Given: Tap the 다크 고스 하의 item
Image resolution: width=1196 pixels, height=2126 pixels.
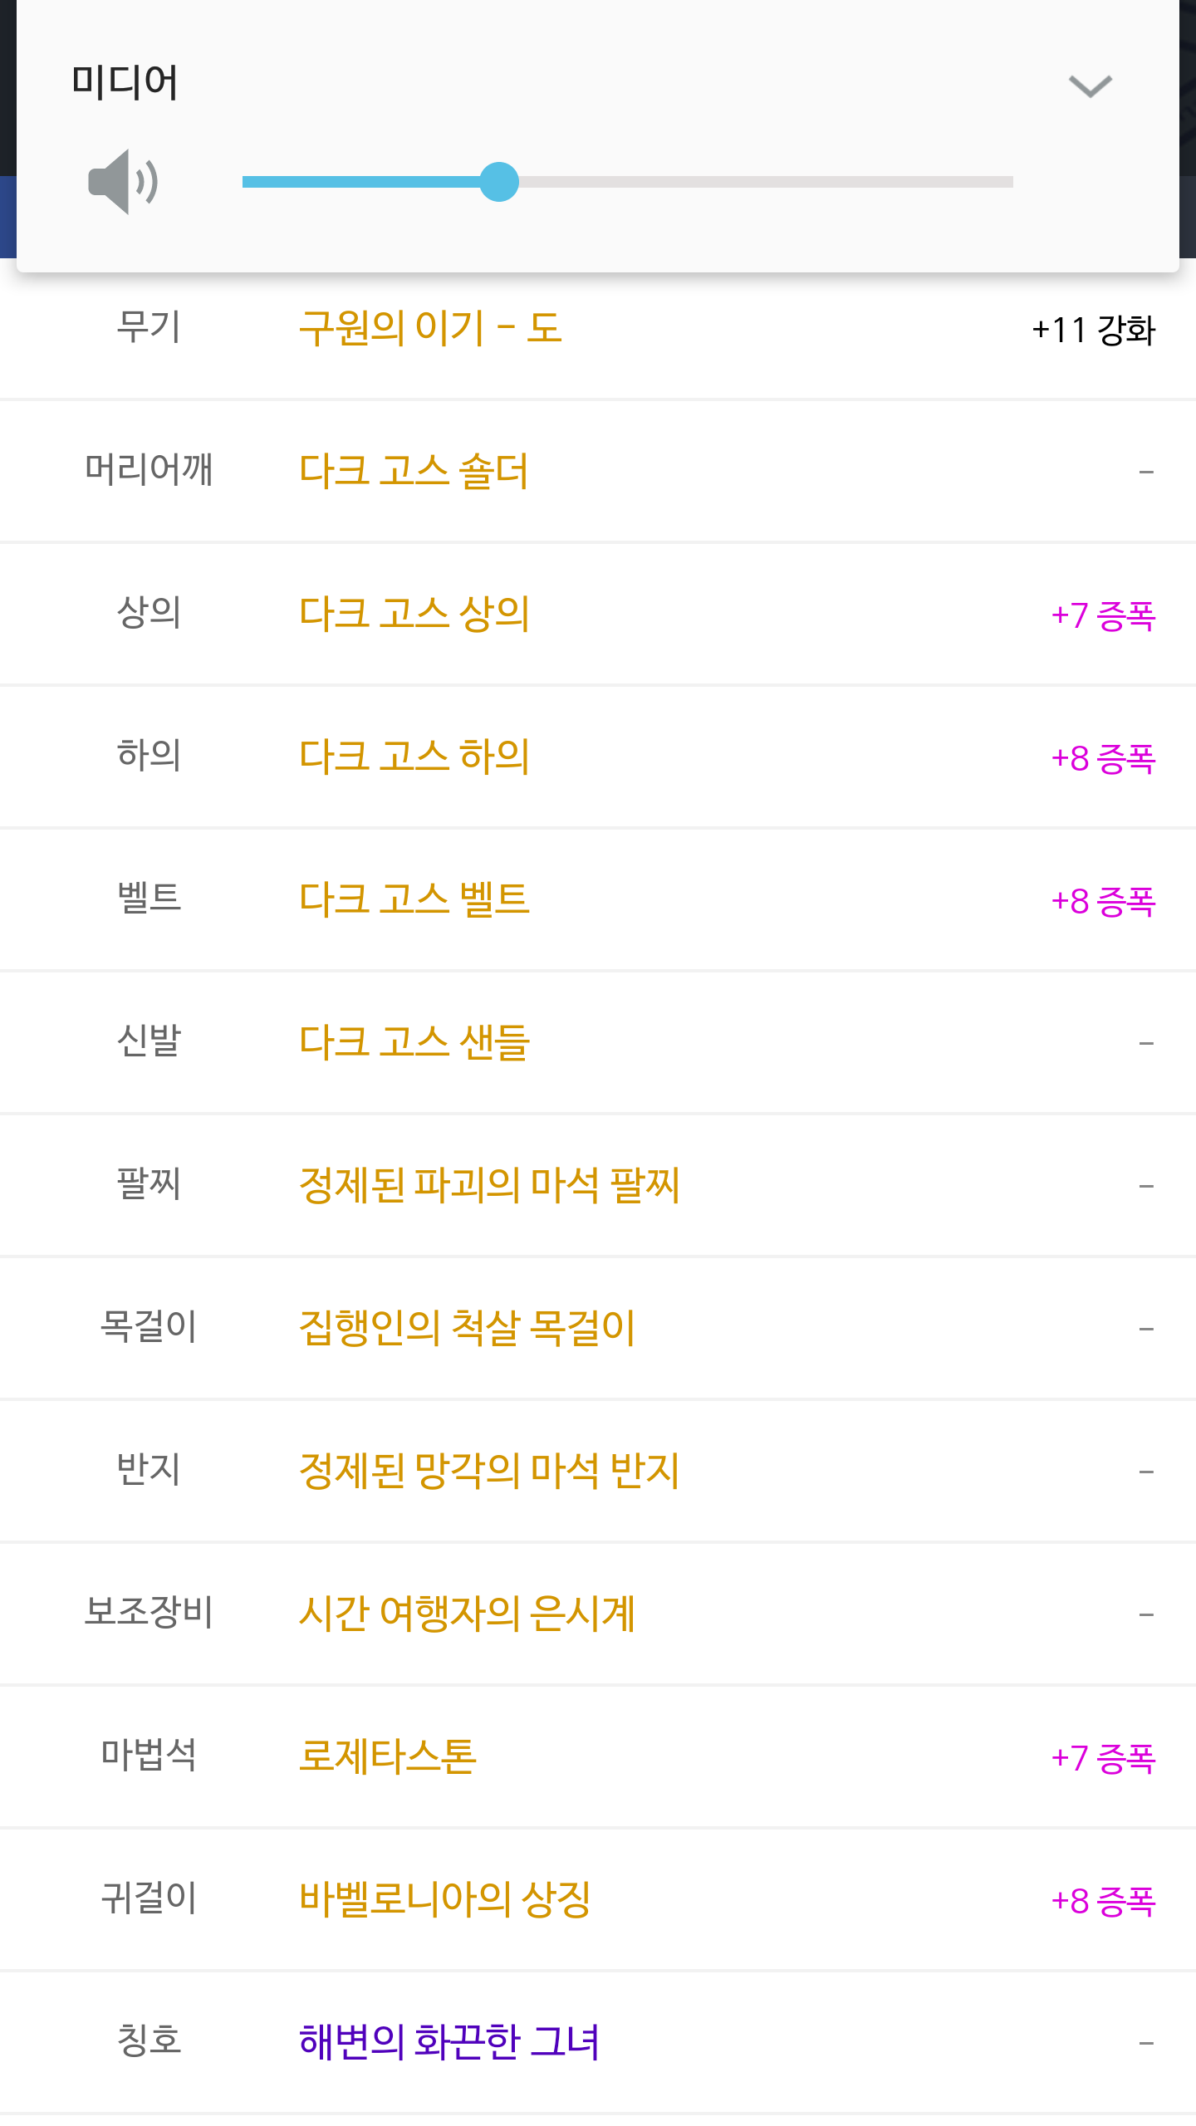Looking at the screenshot, I should coord(414,757).
